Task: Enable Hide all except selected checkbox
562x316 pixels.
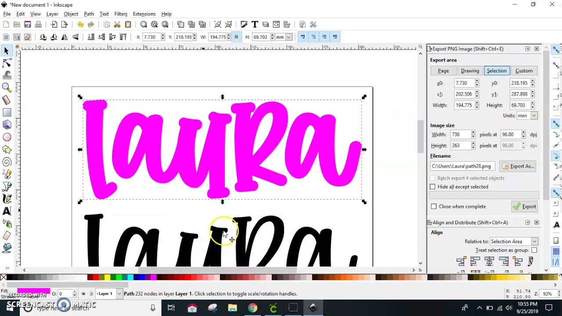Action: coord(432,187)
